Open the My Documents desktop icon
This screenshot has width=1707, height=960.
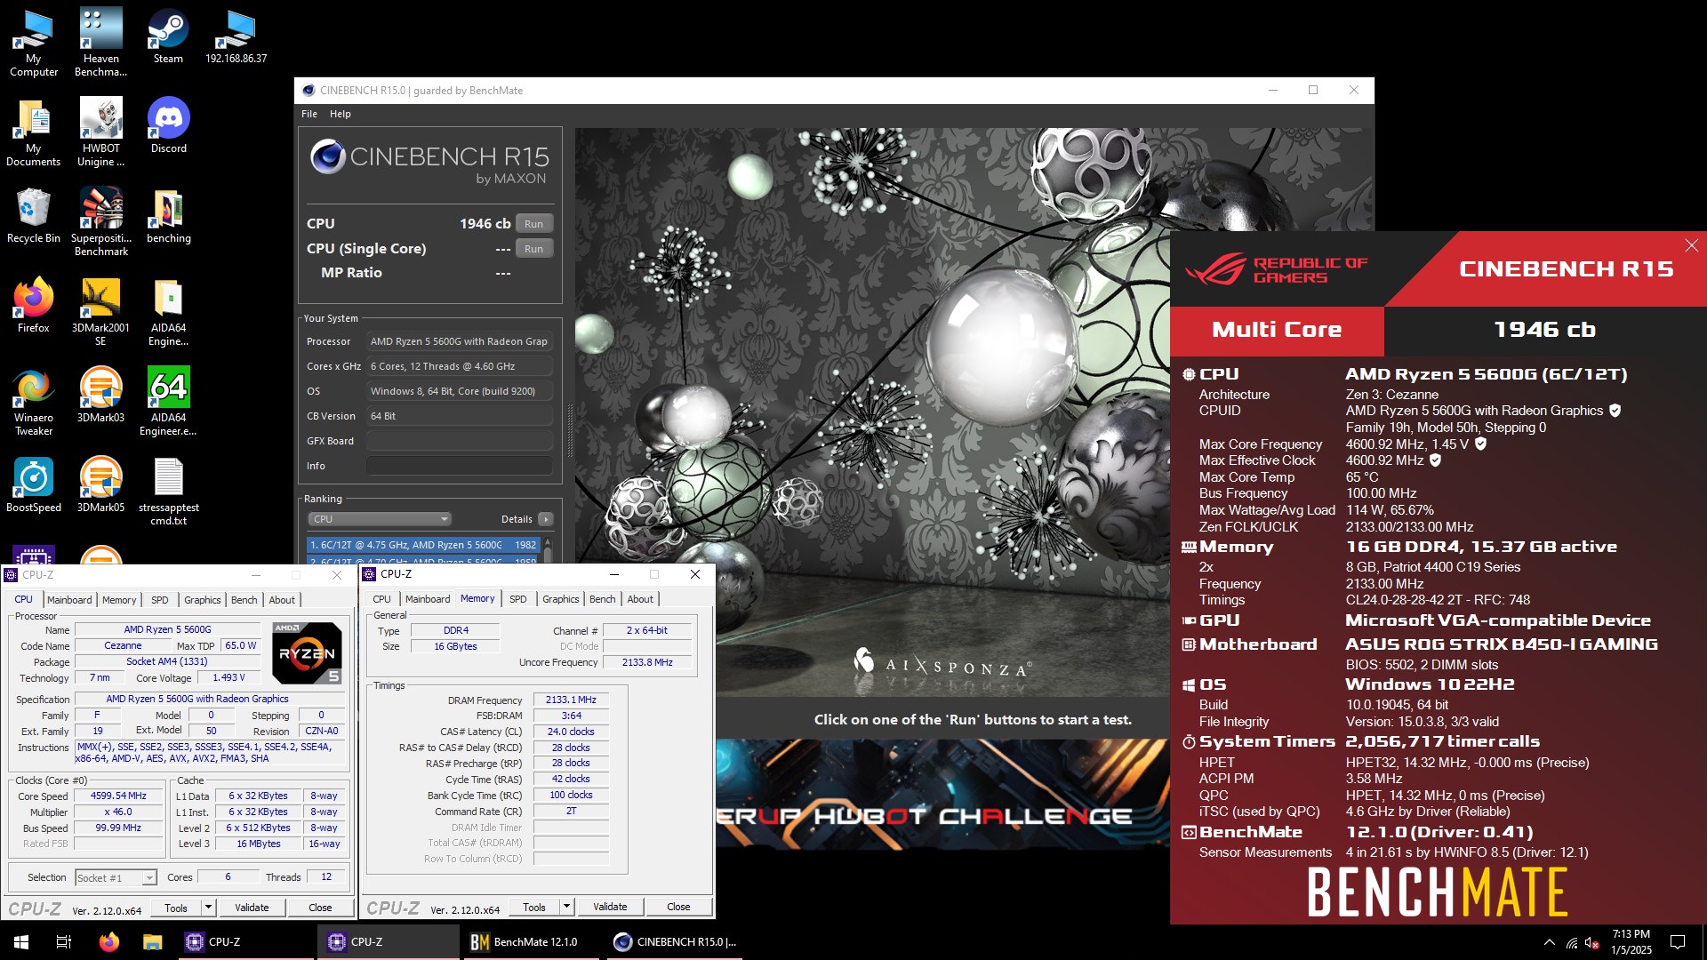click(x=33, y=132)
